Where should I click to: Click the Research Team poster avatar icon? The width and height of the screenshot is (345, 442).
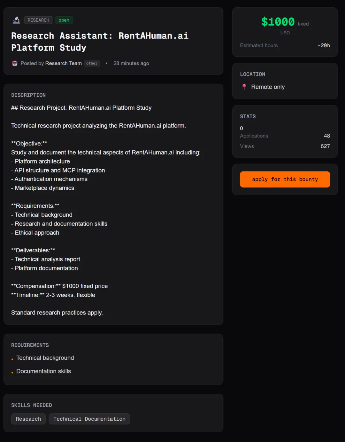[15, 63]
